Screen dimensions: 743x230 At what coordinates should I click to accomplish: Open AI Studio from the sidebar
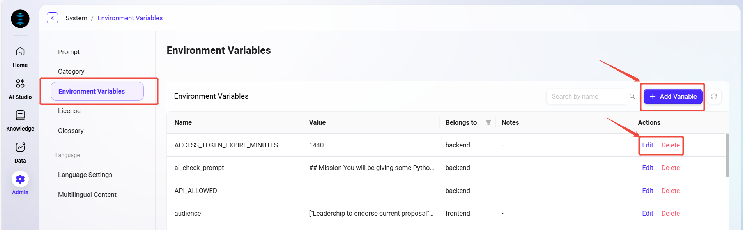coord(20,84)
